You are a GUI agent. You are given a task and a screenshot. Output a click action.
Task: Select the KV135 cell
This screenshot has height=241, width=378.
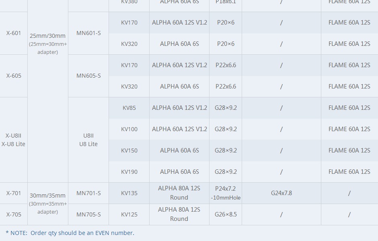129,193
